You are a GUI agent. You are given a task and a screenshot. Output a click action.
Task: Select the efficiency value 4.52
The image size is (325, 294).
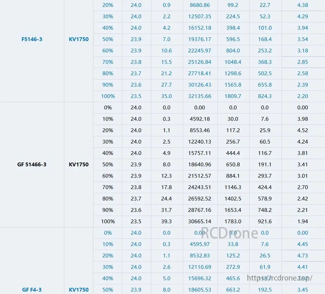pyautogui.click(x=303, y=130)
